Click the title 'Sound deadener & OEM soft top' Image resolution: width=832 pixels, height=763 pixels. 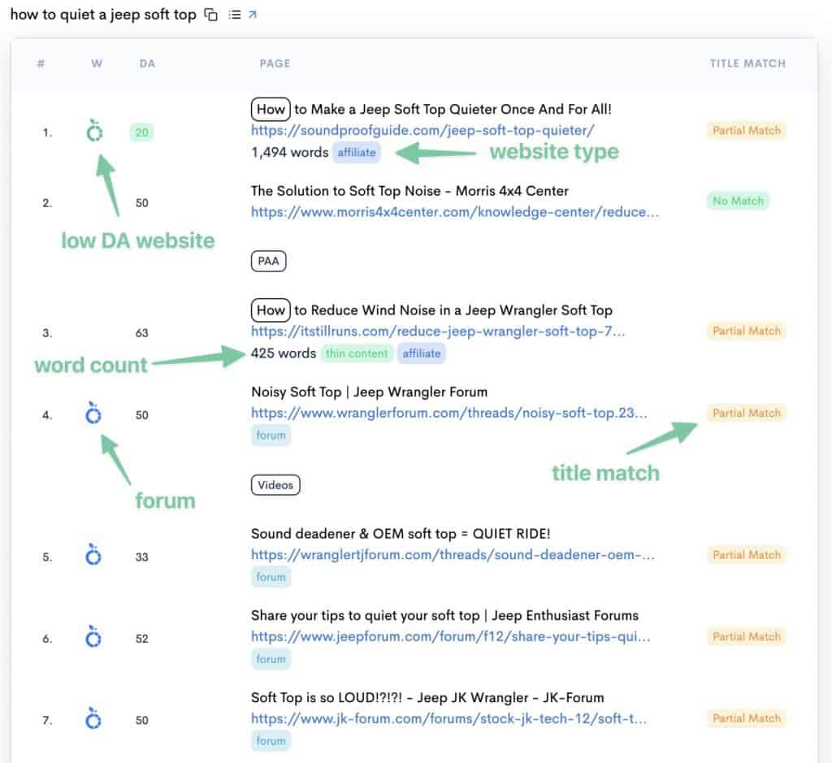[x=401, y=534]
